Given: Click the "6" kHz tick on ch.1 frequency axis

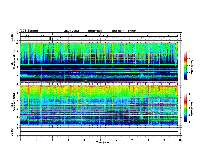Looking at the screenshot, I should click(x=18, y=59).
